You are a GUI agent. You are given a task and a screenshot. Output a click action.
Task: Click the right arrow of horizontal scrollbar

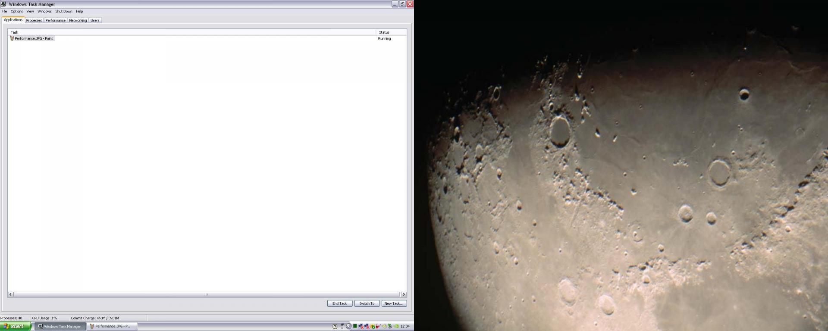click(x=404, y=294)
